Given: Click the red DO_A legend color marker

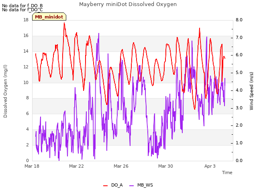Looking at the screenshot, I should (x=105, y=186).
